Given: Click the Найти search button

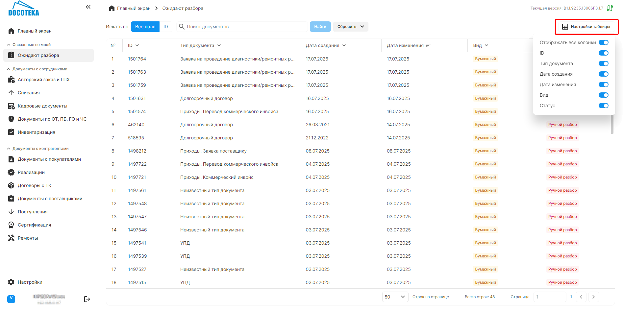Looking at the screenshot, I should (320, 27).
